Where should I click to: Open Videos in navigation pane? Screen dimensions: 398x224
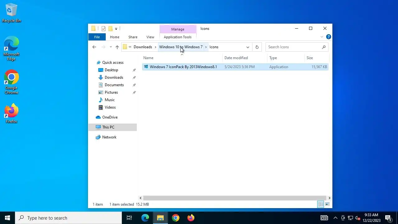[110, 107]
